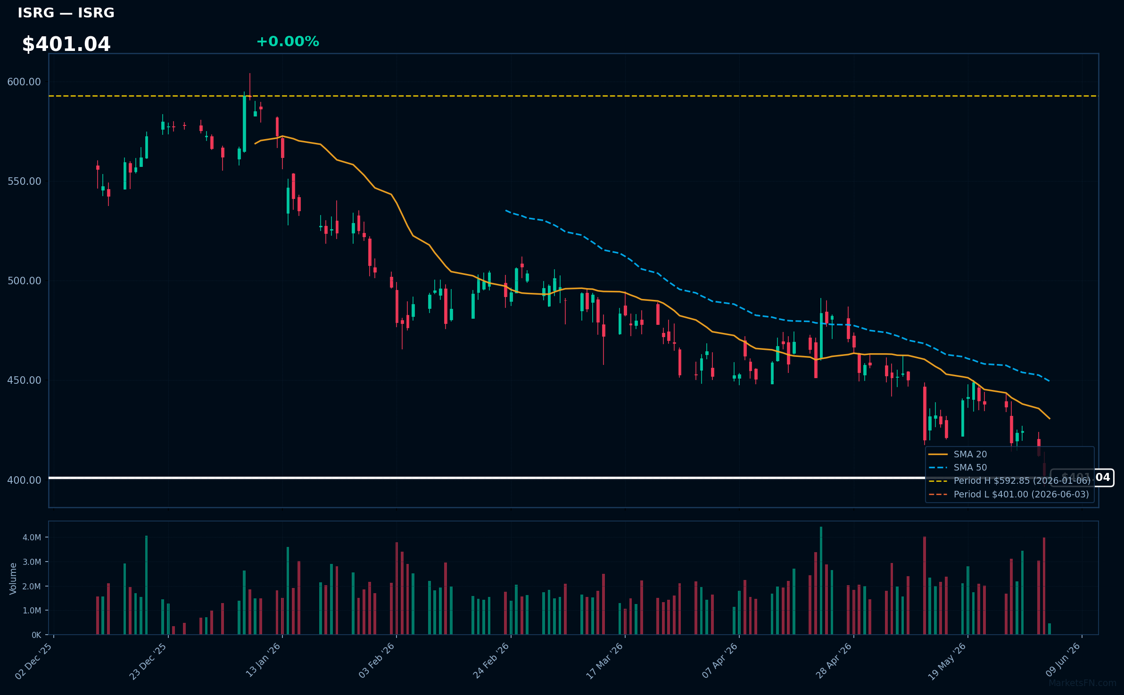Select Period L $401.00 legend entry
The height and width of the screenshot is (695, 1124).
(1009, 495)
